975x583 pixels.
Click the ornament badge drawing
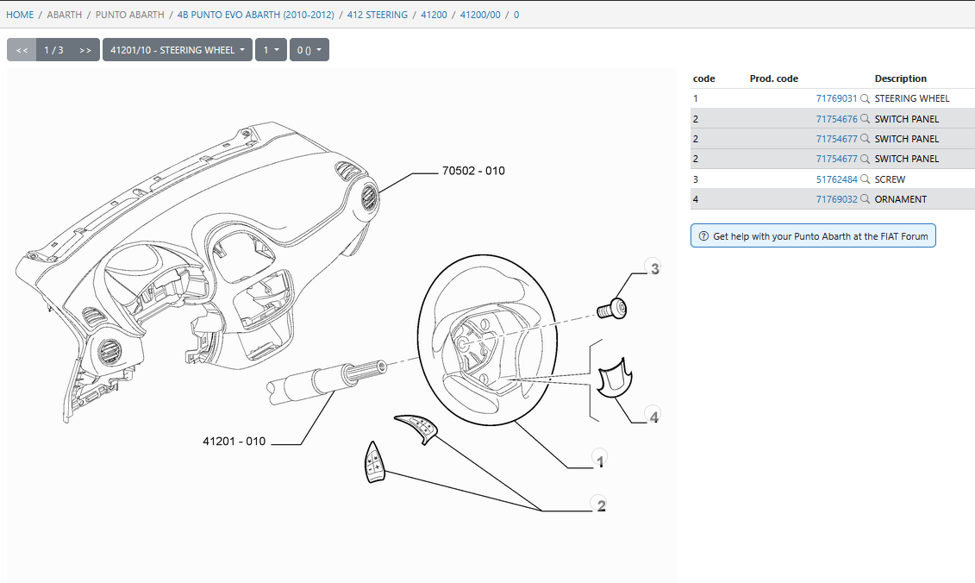tap(615, 377)
